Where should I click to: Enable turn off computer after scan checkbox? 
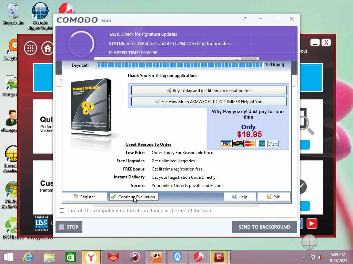[x=62, y=211]
